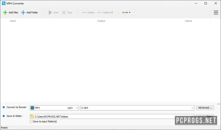The image size is (221, 130).
Task: Expand the MP4 format dropdown
Action: pyautogui.click(x=77, y=108)
